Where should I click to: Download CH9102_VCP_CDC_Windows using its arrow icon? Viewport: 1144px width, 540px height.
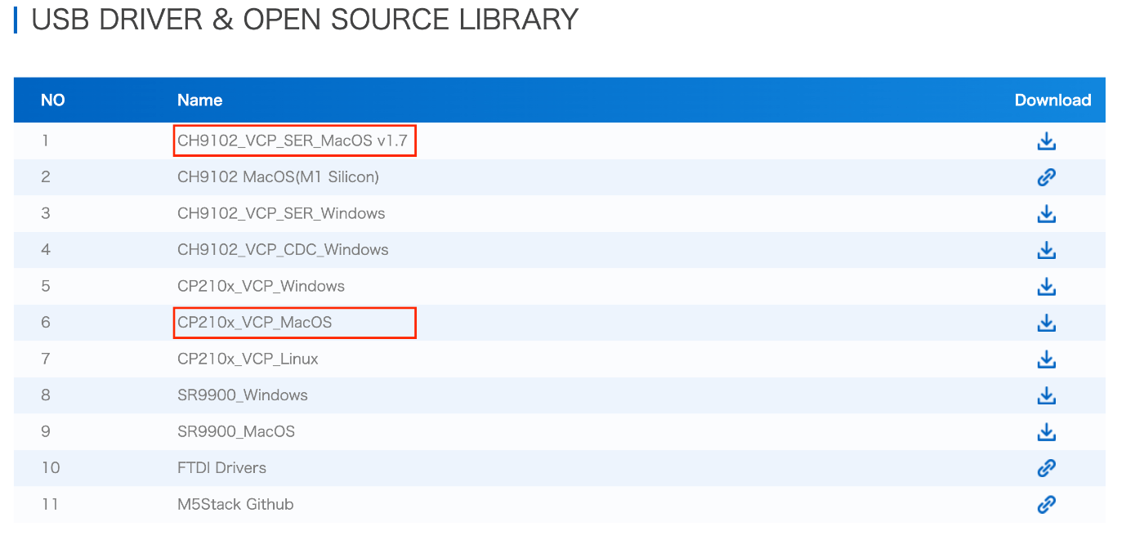click(1046, 250)
